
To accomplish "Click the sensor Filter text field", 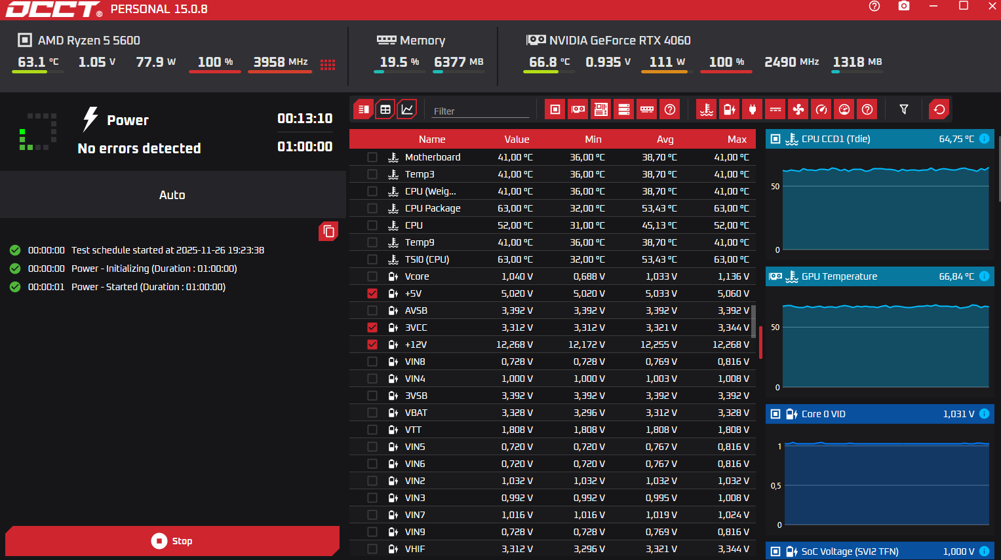I will click(x=481, y=111).
